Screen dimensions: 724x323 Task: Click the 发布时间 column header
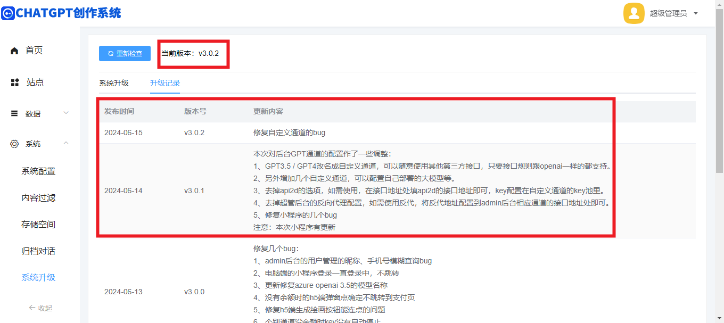point(119,111)
